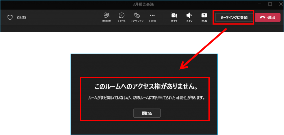The width and height of the screenshot is (284, 135).
Task: Maximize the meeting window
Action: (270, 4)
